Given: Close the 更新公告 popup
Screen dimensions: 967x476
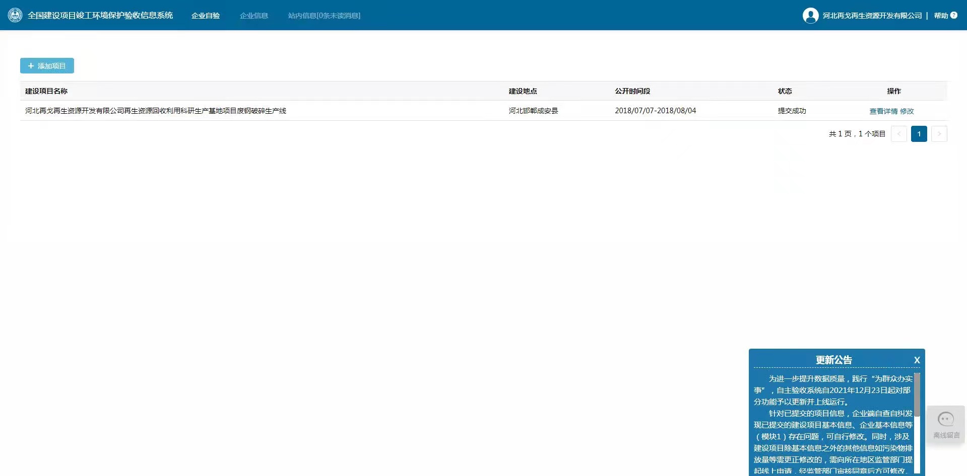Looking at the screenshot, I should tap(917, 360).
